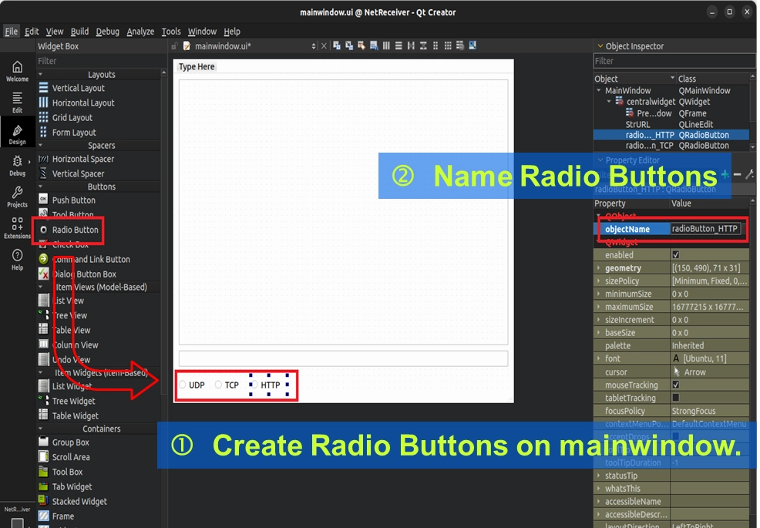The width and height of the screenshot is (760, 528).
Task: Collapse centralwidget node in Object Inspector
Action: coord(609,102)
